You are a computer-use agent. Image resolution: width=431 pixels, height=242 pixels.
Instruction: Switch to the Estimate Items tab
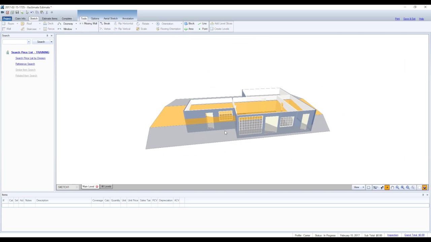point(49,18)
